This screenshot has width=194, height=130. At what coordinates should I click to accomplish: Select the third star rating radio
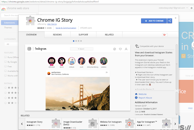point(5,98)
